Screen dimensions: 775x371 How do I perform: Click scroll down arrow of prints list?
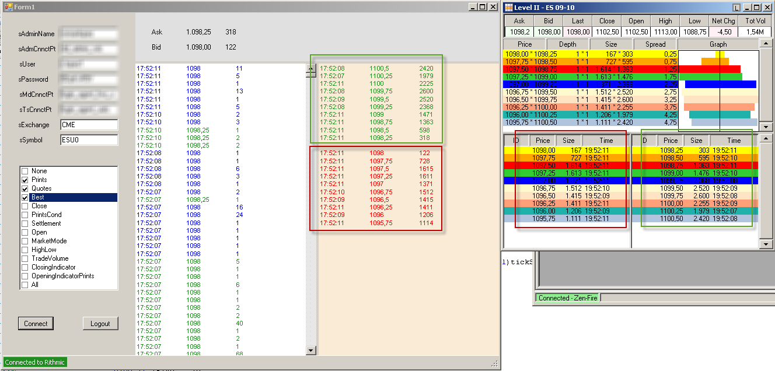pos(311,351)
